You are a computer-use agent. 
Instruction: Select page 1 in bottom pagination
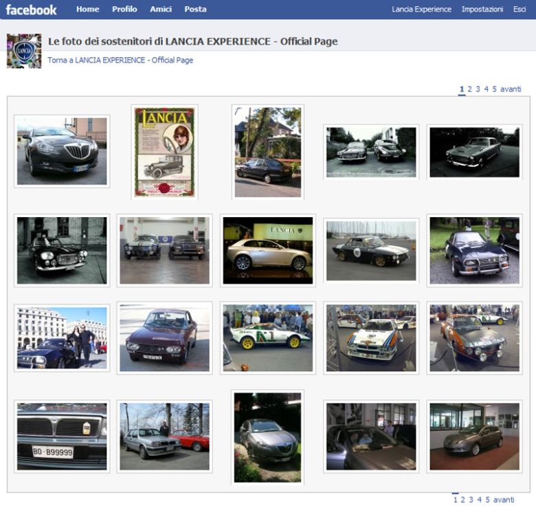click(455, 500)
